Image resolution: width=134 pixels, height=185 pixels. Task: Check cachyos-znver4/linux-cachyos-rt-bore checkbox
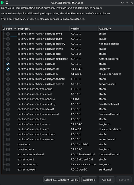pyautogui.click(x=8, y=79)
